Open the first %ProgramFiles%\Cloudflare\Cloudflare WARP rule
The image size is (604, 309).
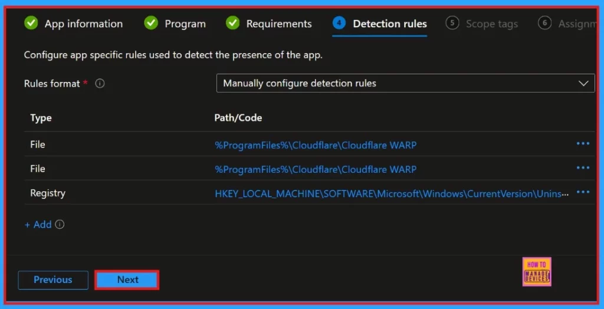(316, 145)
